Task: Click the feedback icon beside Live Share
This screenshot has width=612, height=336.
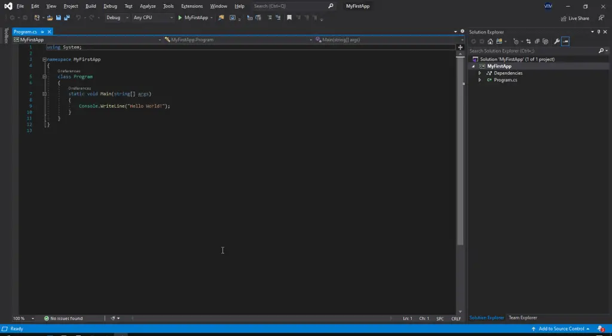Action: [x=601, y=18]
